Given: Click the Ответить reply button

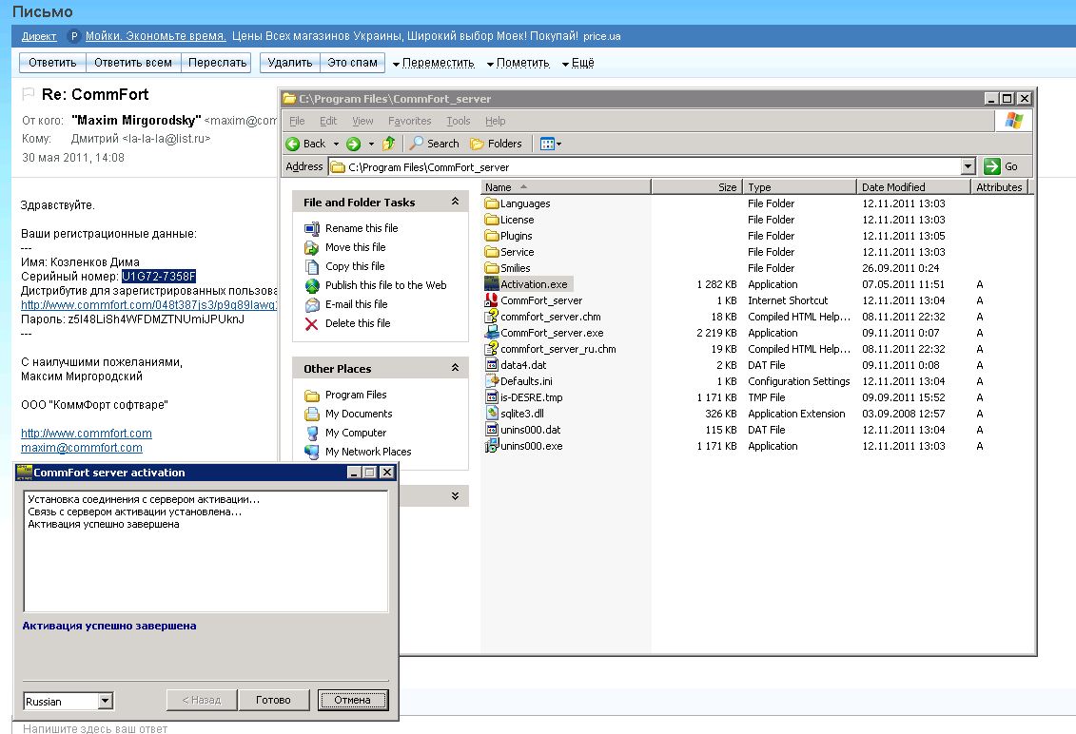Looking at the screenshot, I should (53, 63).
